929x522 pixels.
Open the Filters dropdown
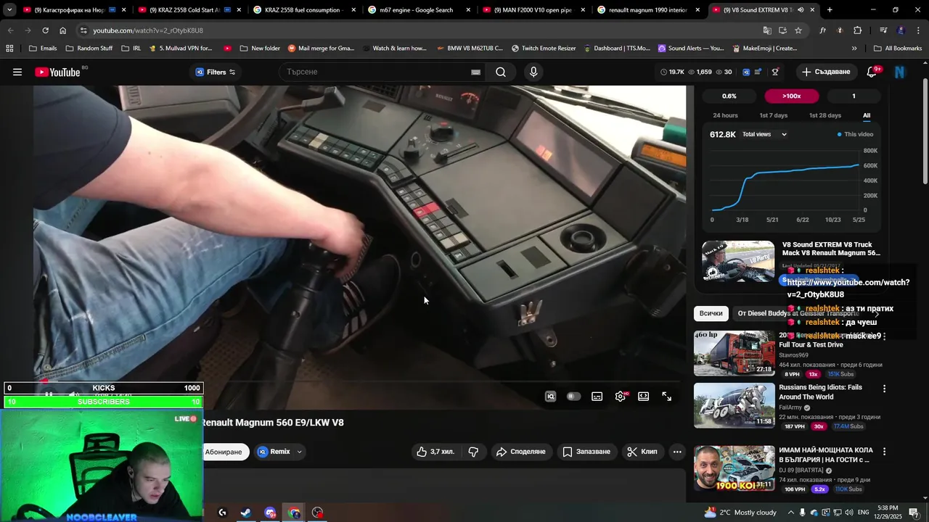216,72
